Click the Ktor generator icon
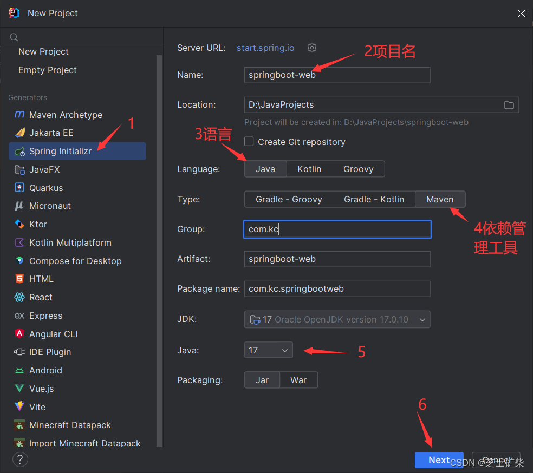 [x=19, y=224]
